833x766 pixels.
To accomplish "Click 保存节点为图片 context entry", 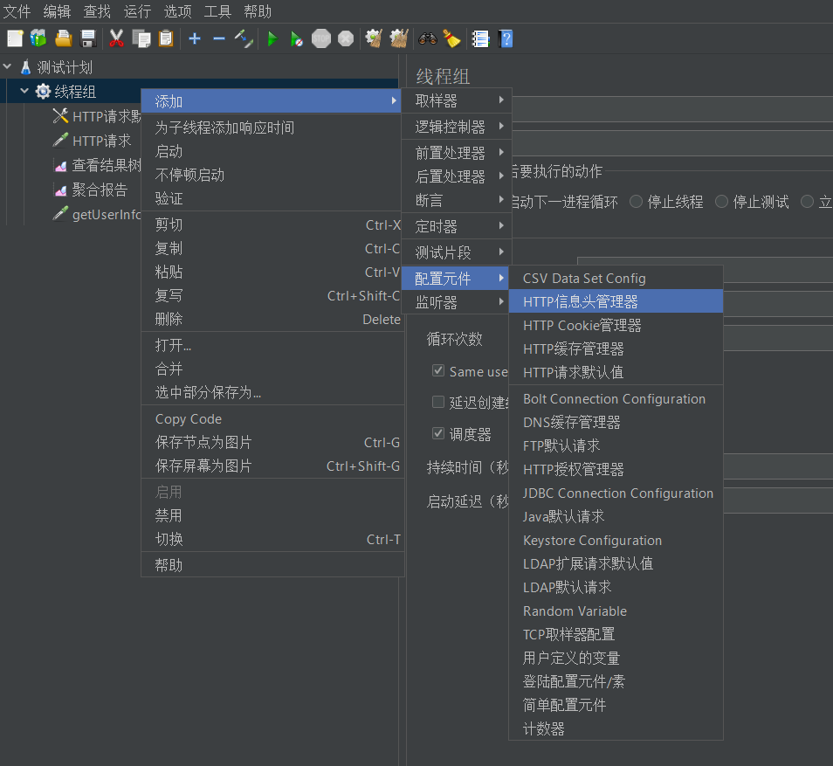I will pyautogui.click(x=272, y=442).
